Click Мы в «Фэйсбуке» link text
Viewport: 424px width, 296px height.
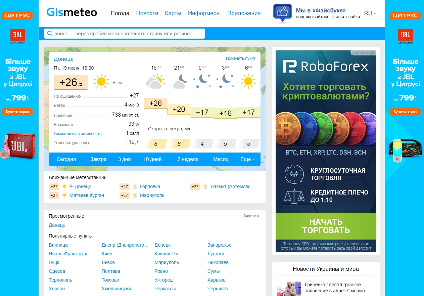(321, 10)
